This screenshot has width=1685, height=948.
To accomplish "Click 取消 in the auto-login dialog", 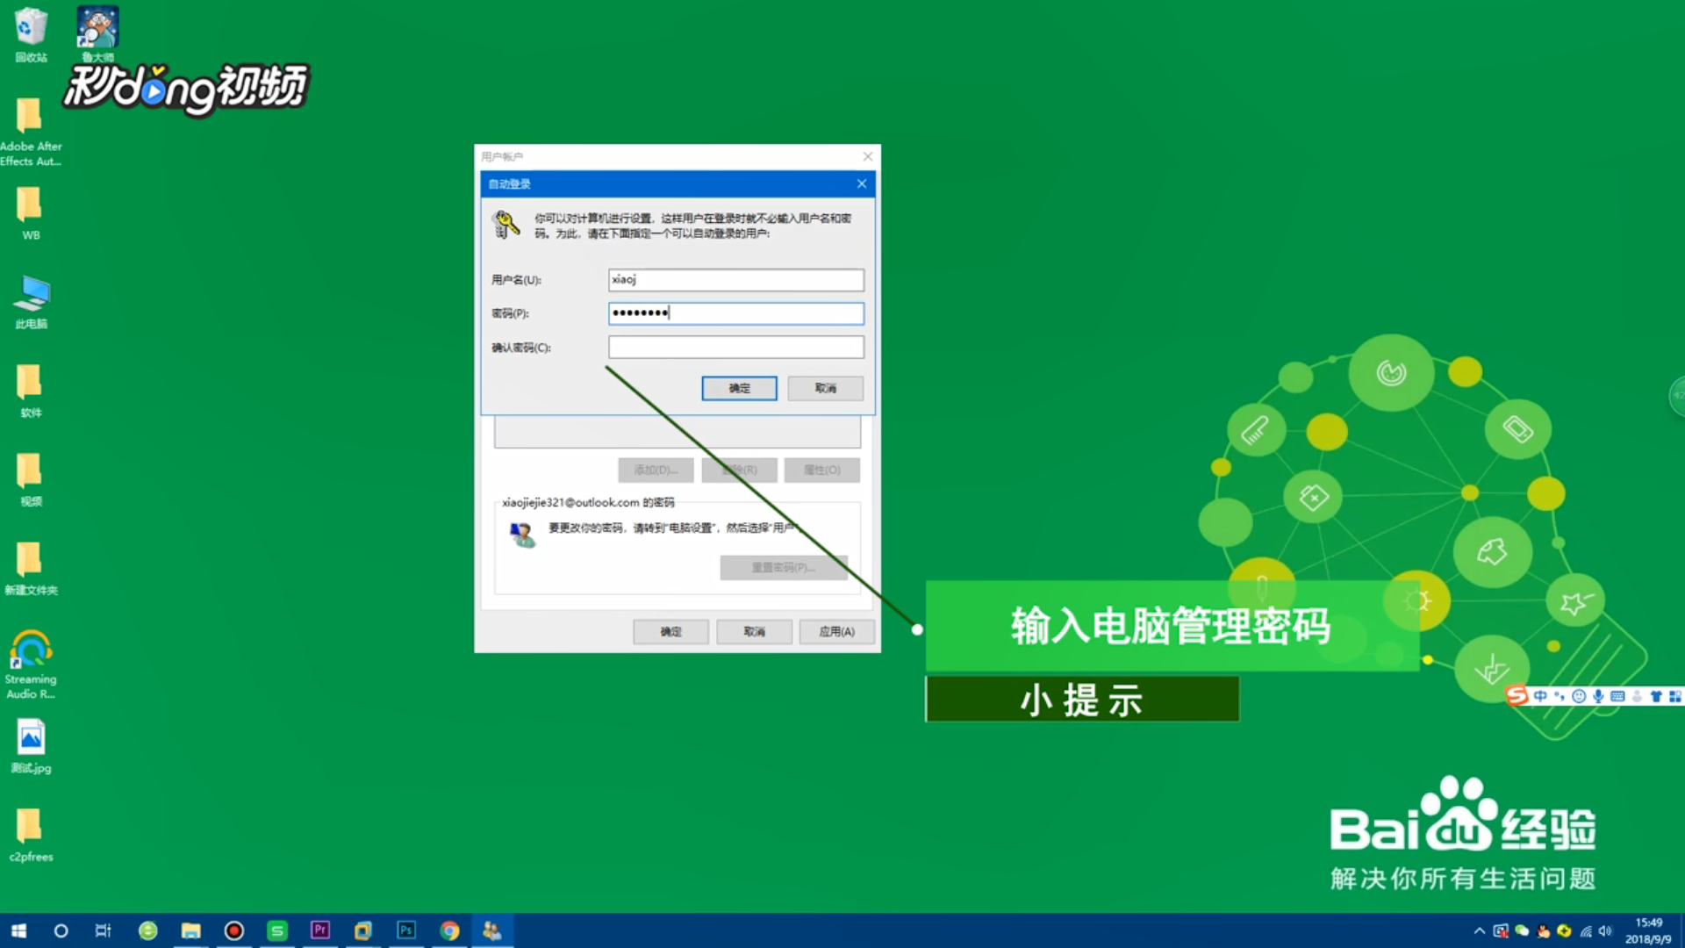I will [x=825, y=388].
